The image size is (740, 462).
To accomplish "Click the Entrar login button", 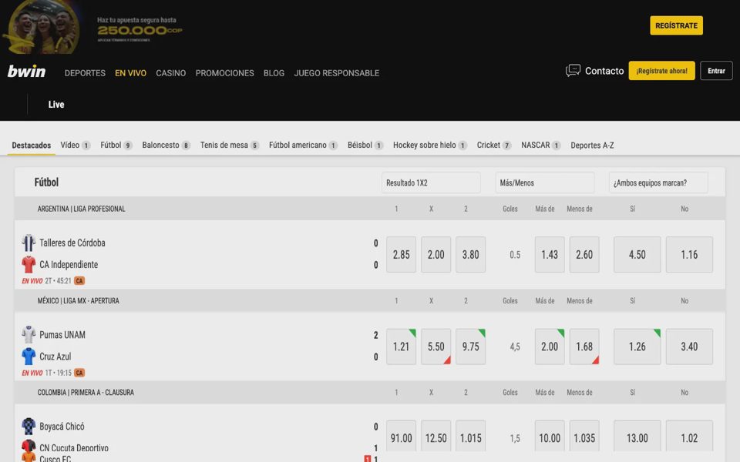I will (x=716, y=71).
